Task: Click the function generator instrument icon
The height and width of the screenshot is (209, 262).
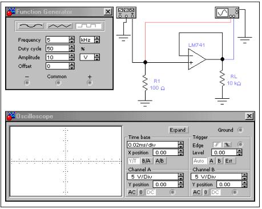Action: pyautogui.click(x=126, y=13)
